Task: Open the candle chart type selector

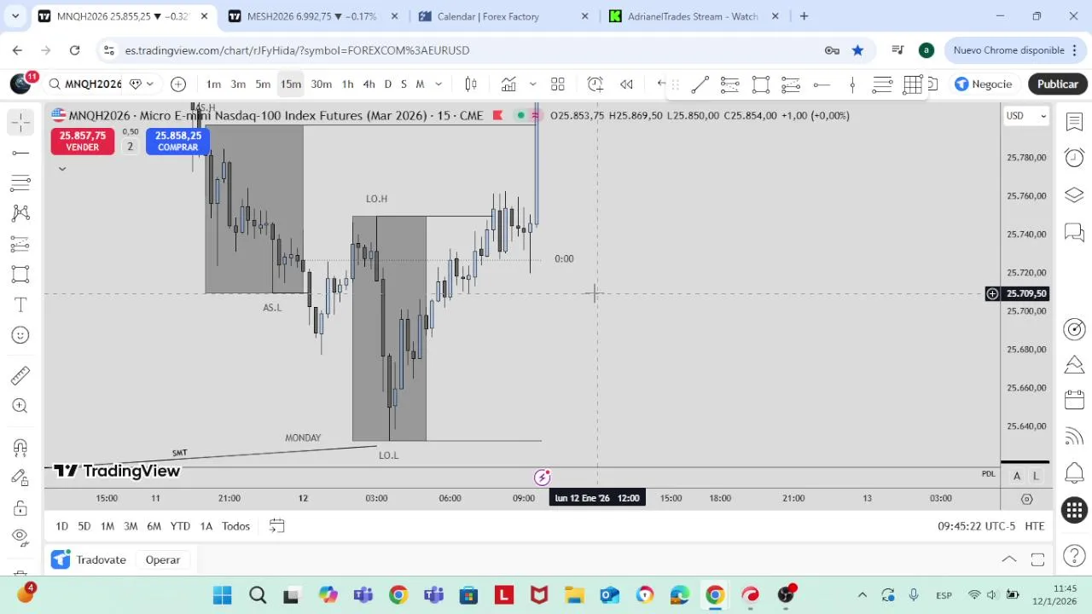Action: 470,84
